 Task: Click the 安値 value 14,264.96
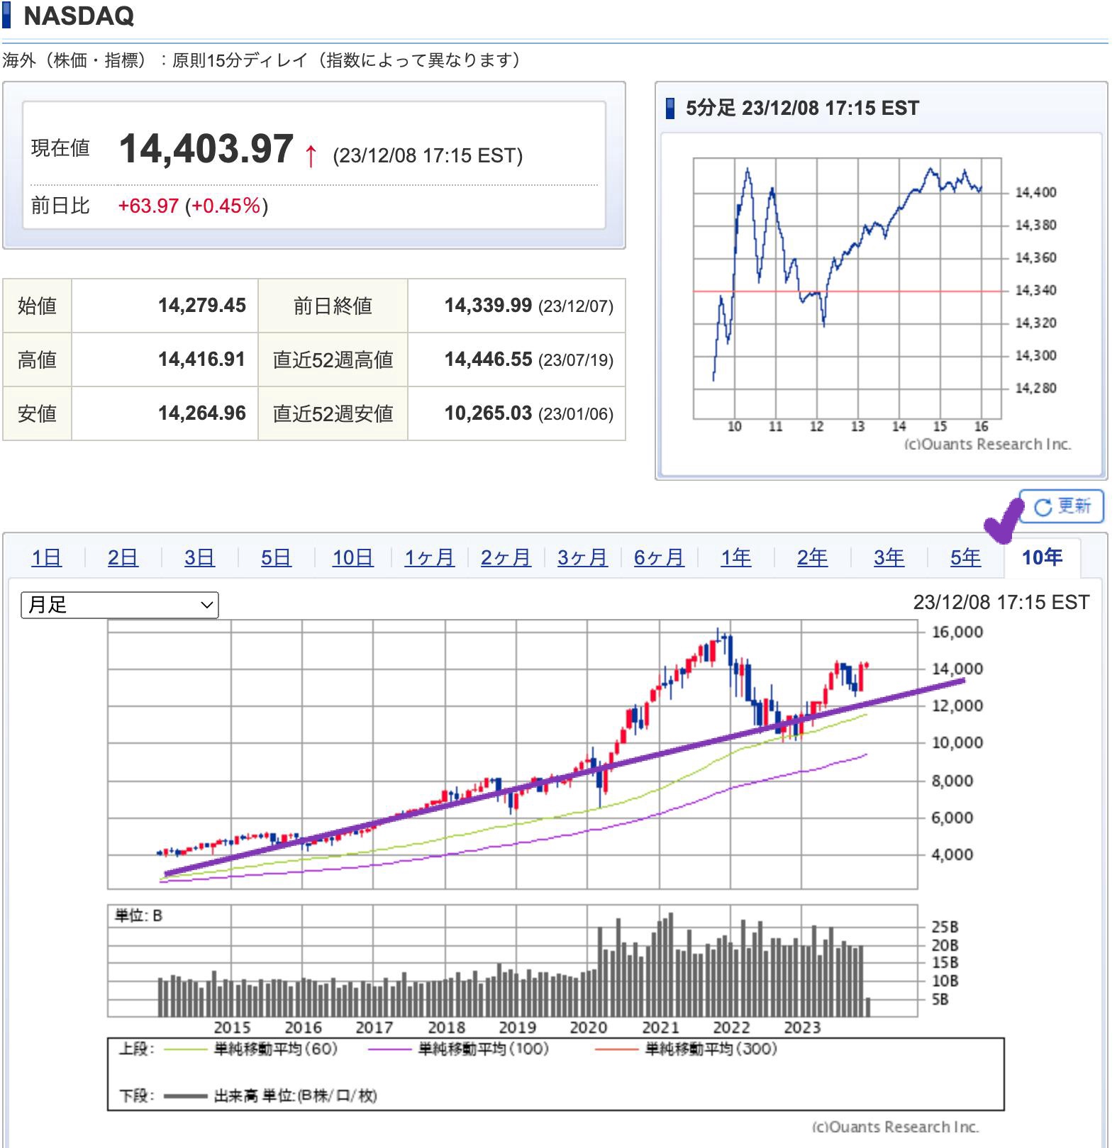point(202,413)
